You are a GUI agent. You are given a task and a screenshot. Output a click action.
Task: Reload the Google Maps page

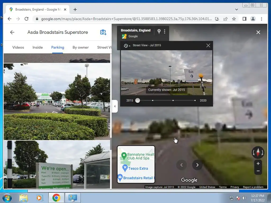click(x=26, y=19)
